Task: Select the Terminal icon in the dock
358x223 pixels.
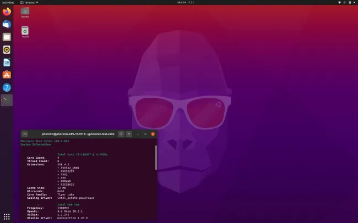Action: coord(7,100)
